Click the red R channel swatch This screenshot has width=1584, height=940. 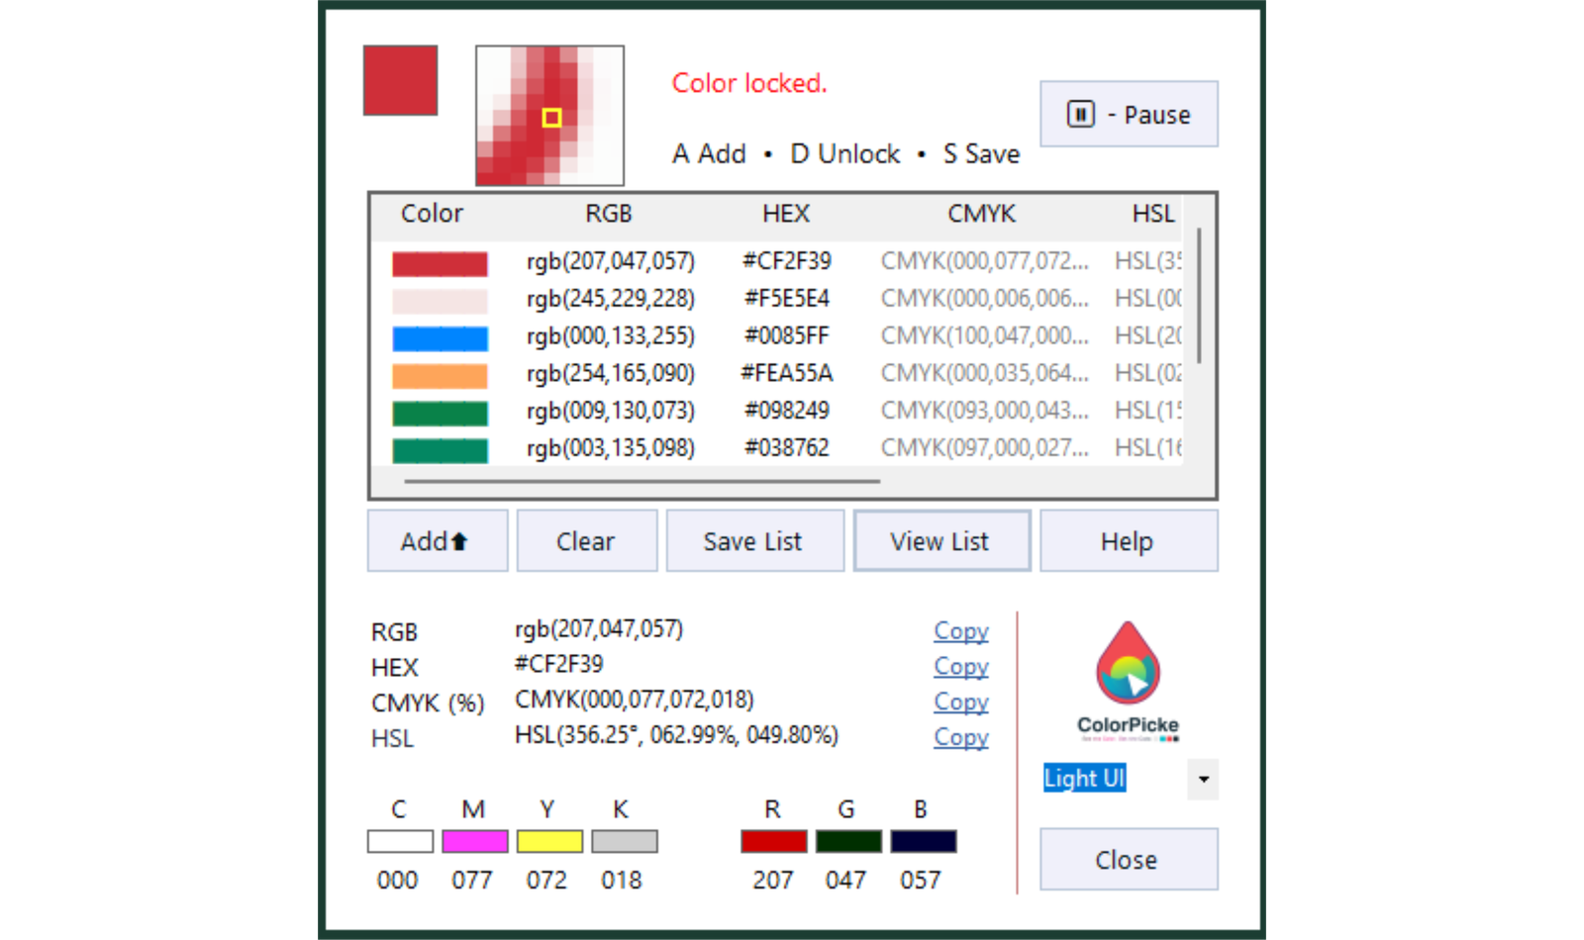click(x=774, y=841)
